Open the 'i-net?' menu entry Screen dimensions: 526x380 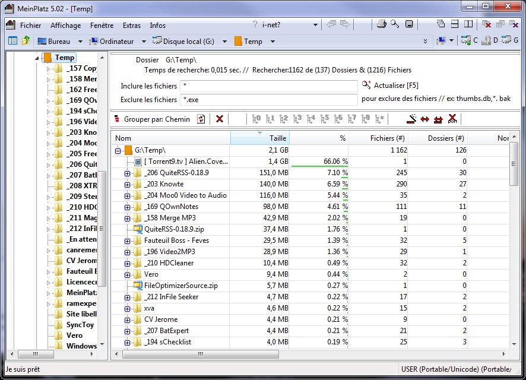click(271, 25)
